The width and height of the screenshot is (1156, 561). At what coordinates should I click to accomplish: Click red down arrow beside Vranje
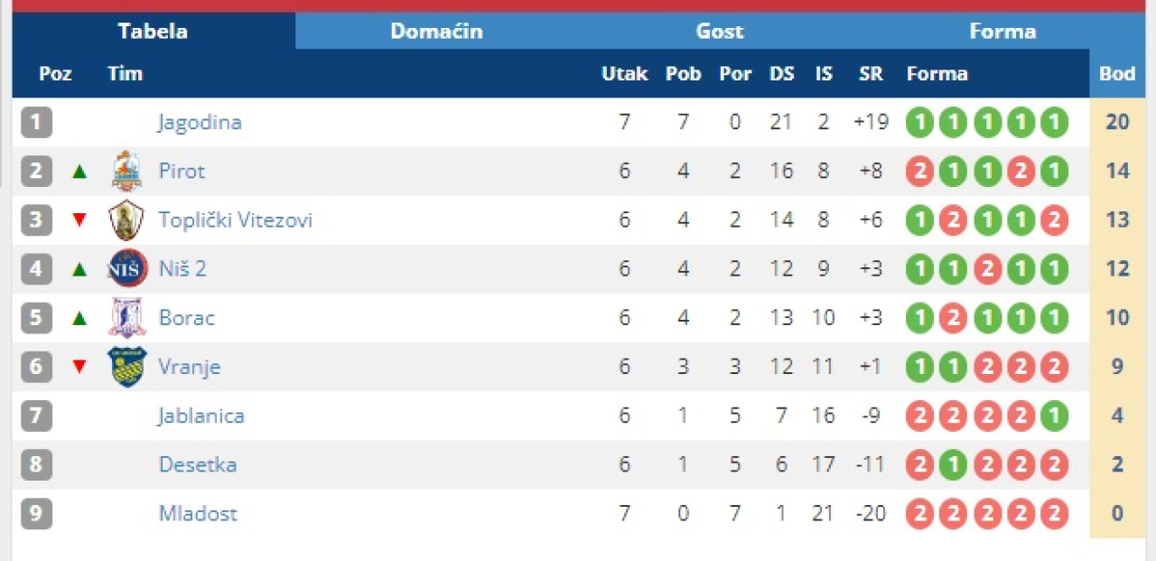(x=79, y=366)
